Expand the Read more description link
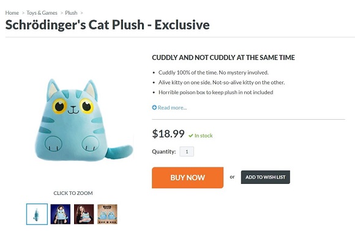The image size is (355, 231). coord(172,108)
